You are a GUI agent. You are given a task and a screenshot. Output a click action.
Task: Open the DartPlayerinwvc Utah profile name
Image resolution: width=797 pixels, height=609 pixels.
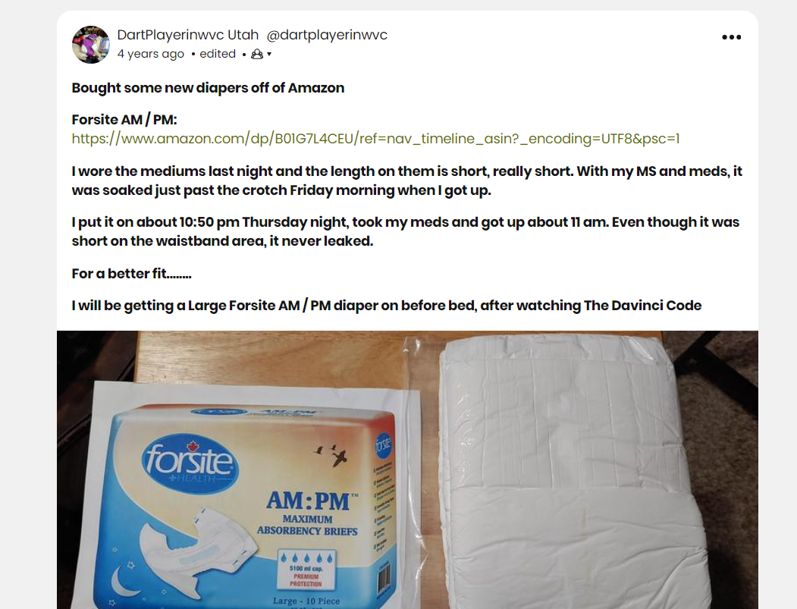click(187, 35)
